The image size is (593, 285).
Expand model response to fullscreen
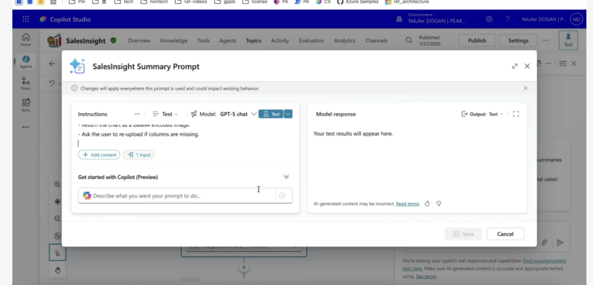[516, 114]
